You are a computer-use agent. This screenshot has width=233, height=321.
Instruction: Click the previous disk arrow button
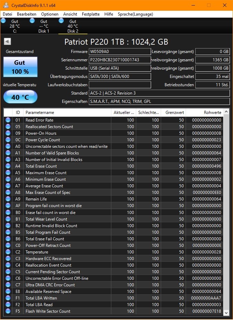7,42
